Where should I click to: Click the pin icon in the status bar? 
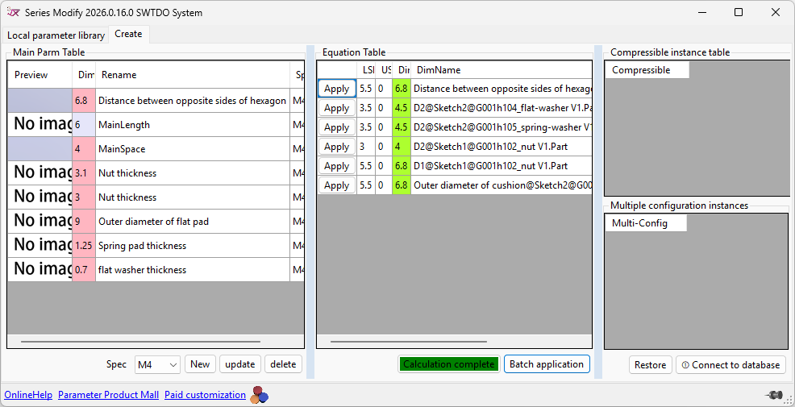tap(775, 395)
